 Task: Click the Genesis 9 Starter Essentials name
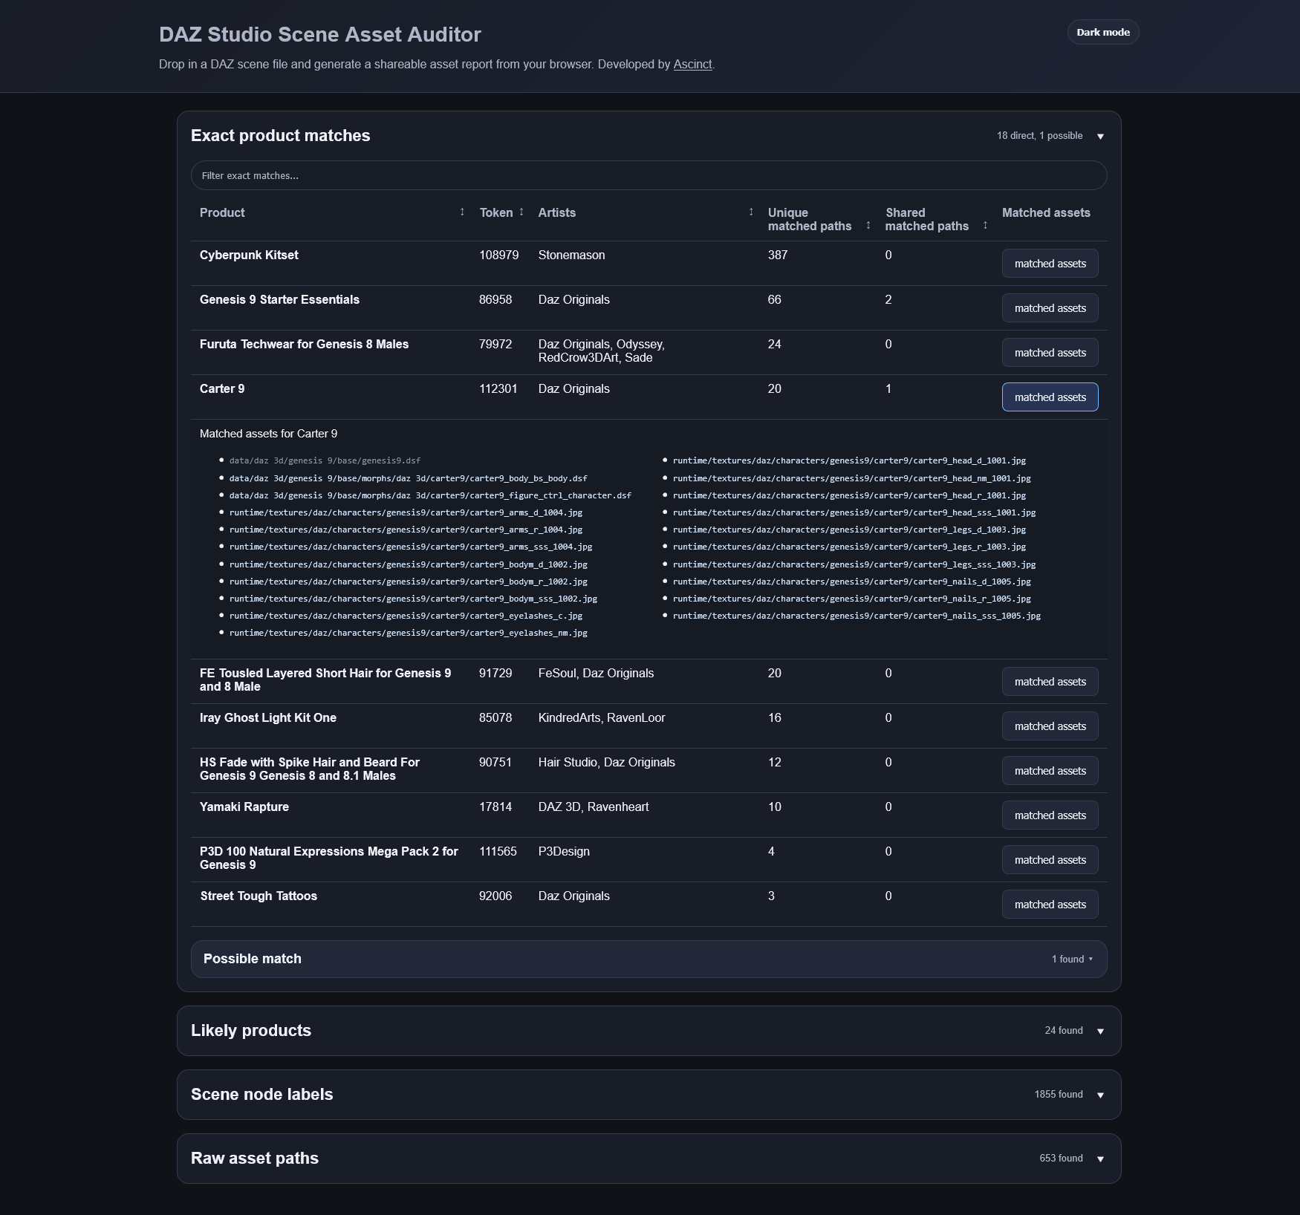tap(279, 299)
